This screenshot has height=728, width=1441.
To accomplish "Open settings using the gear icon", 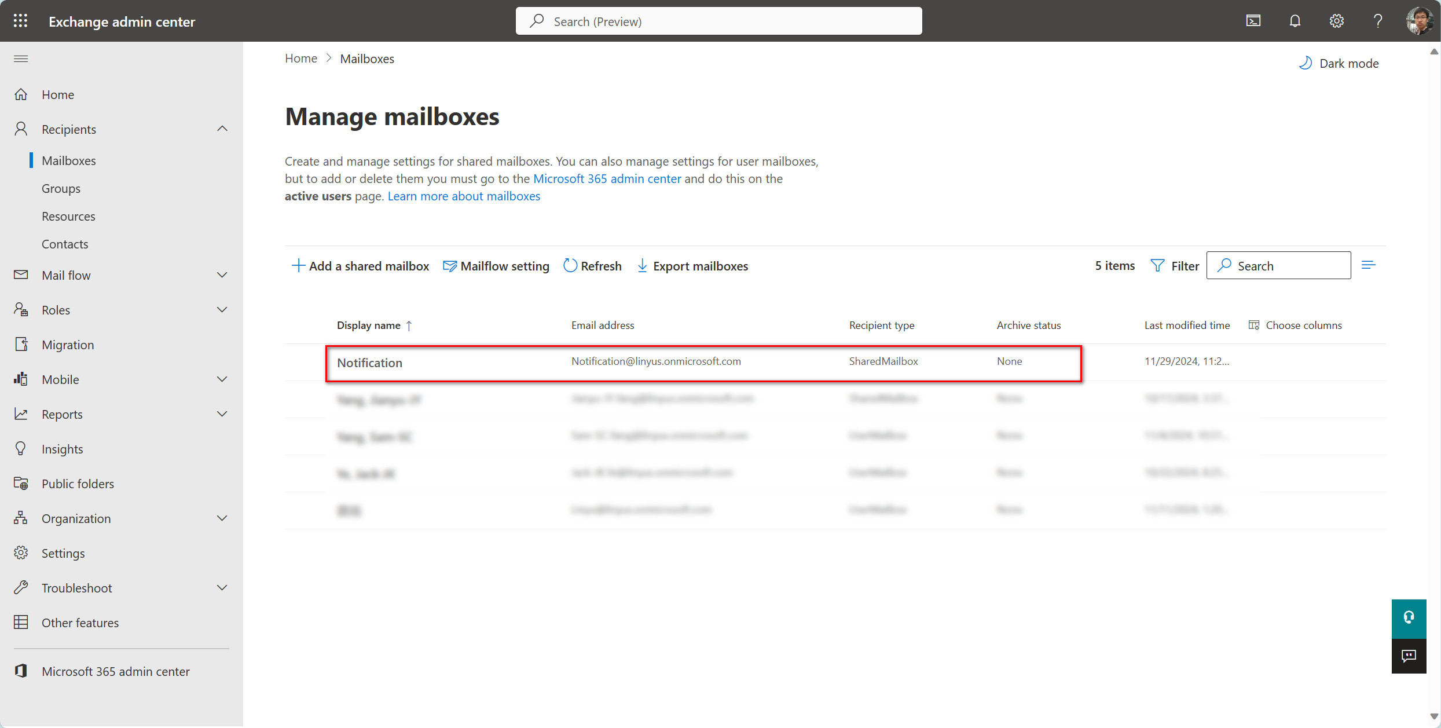I will click(1336, 21).
